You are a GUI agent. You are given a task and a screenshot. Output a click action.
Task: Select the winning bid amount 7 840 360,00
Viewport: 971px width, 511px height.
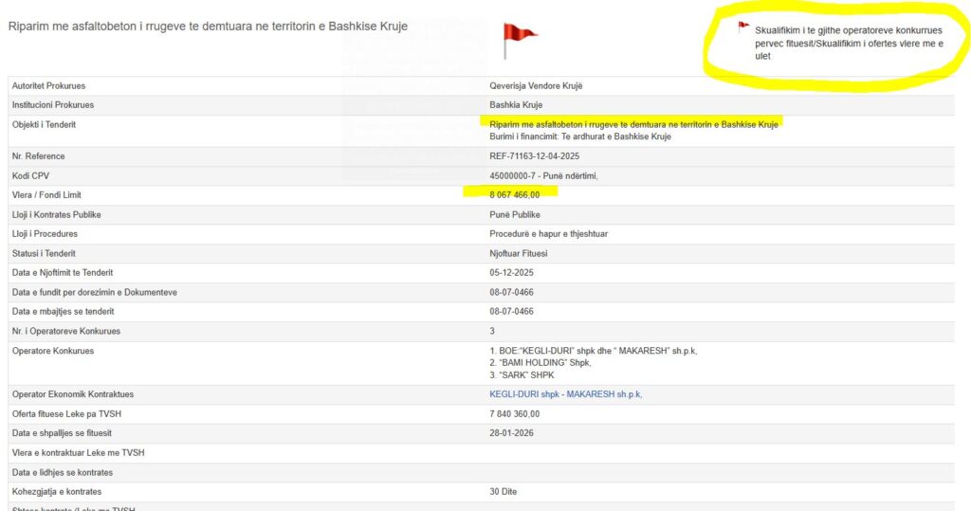[x=514, y=413]
